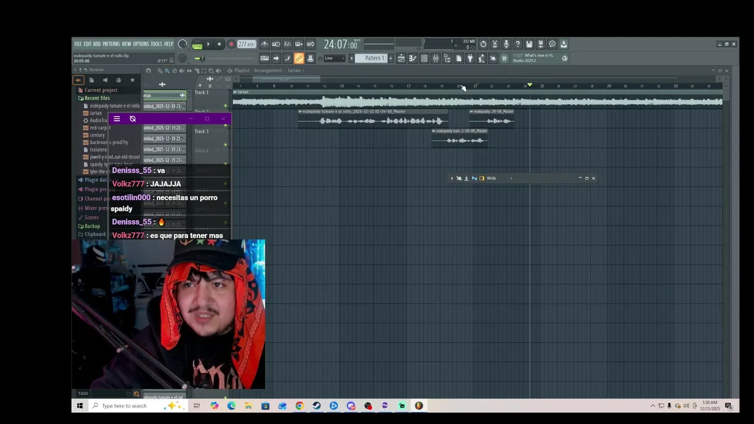754x424 pixels.
Task: Open the PATTERNS menu
Action: pos(111,44)
